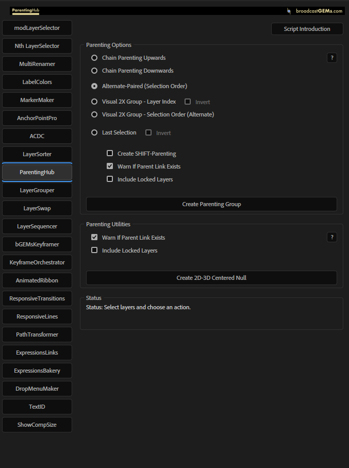
Task: Click the help question mark in Parenting Utilities
Action: [332, 237]
